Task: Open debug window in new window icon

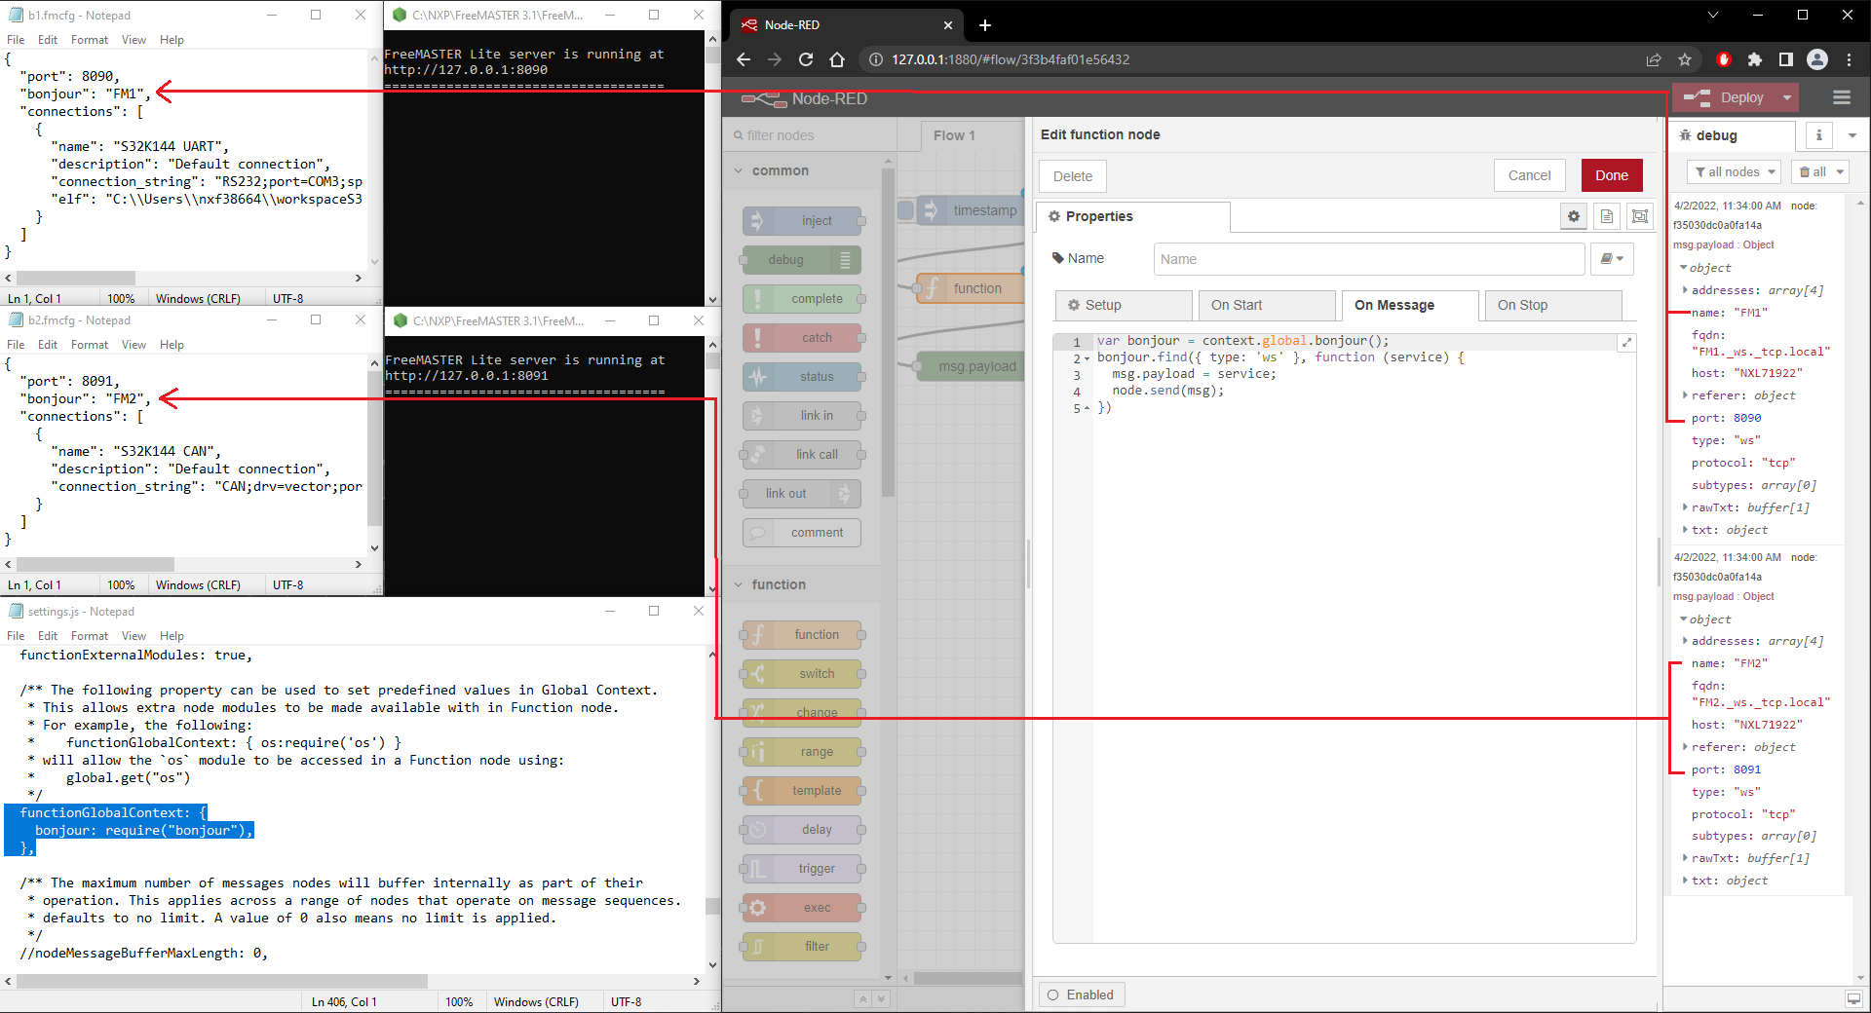Action: coord(1853,998)
